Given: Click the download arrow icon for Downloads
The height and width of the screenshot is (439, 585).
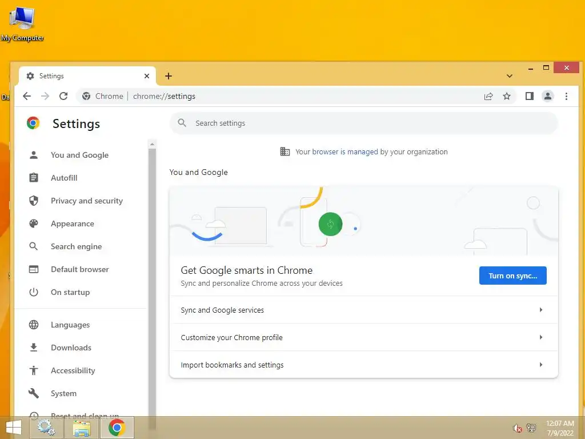Looking at the screenshot, I should click(34, 348).
